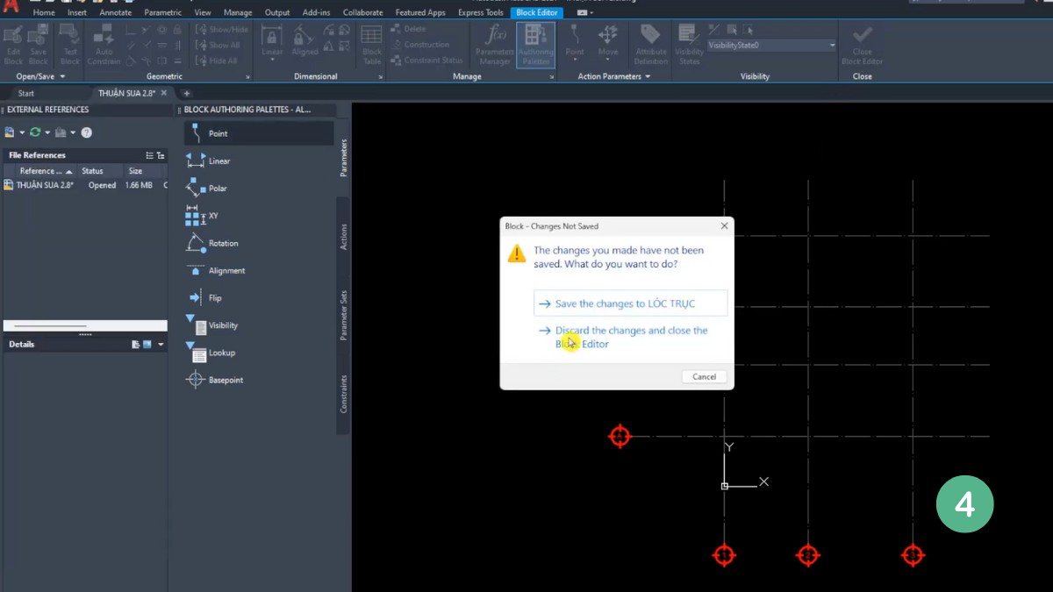Click the Attribute Definition ribbon icon
Viewport: 1053px width, 592px height.
click(x=650, y=44)
